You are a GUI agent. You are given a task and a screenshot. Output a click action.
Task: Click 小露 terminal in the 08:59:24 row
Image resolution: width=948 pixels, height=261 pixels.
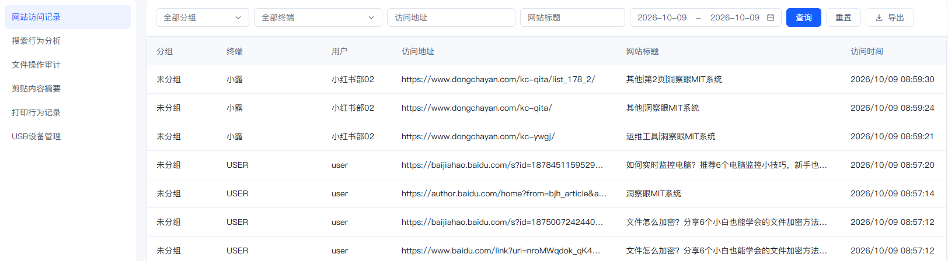tap(235, 108)
